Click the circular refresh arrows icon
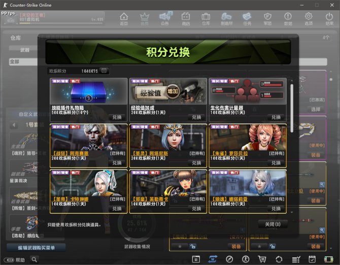 click(x=279, y=259)
